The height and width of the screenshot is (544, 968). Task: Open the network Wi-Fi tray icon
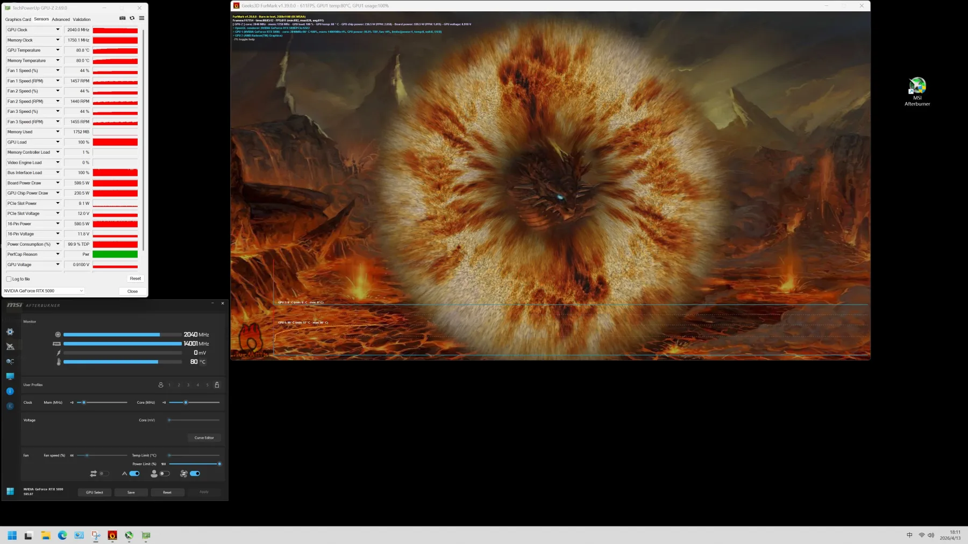tap(921, 535)
